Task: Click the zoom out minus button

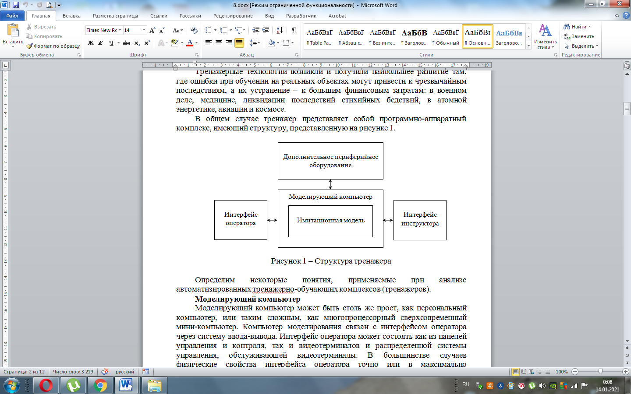Action: (x=575, y=372)
